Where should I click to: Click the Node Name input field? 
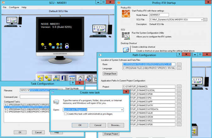159,15
